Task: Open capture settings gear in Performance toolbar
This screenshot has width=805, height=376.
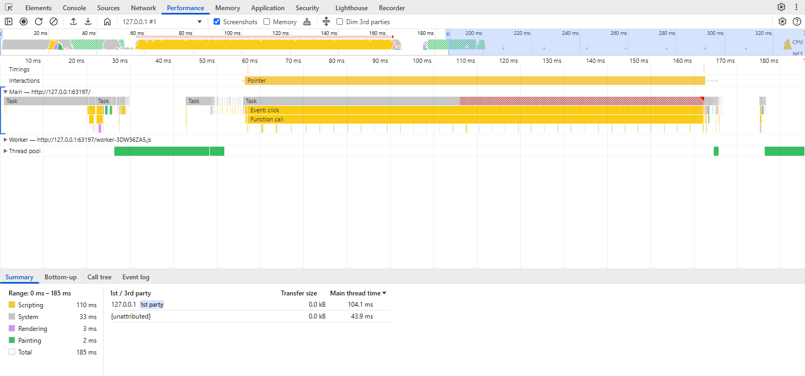Action: (x=782, y=21)
